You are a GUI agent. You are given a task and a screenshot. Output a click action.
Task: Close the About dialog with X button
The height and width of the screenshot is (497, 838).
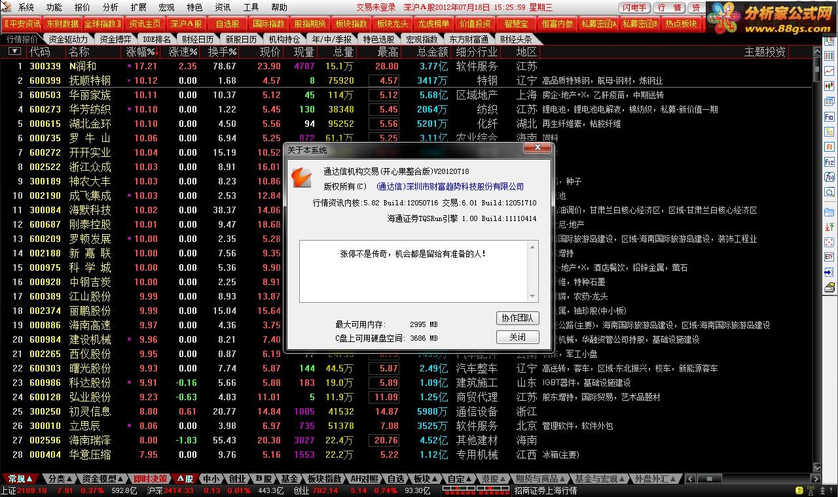(537, 148)
